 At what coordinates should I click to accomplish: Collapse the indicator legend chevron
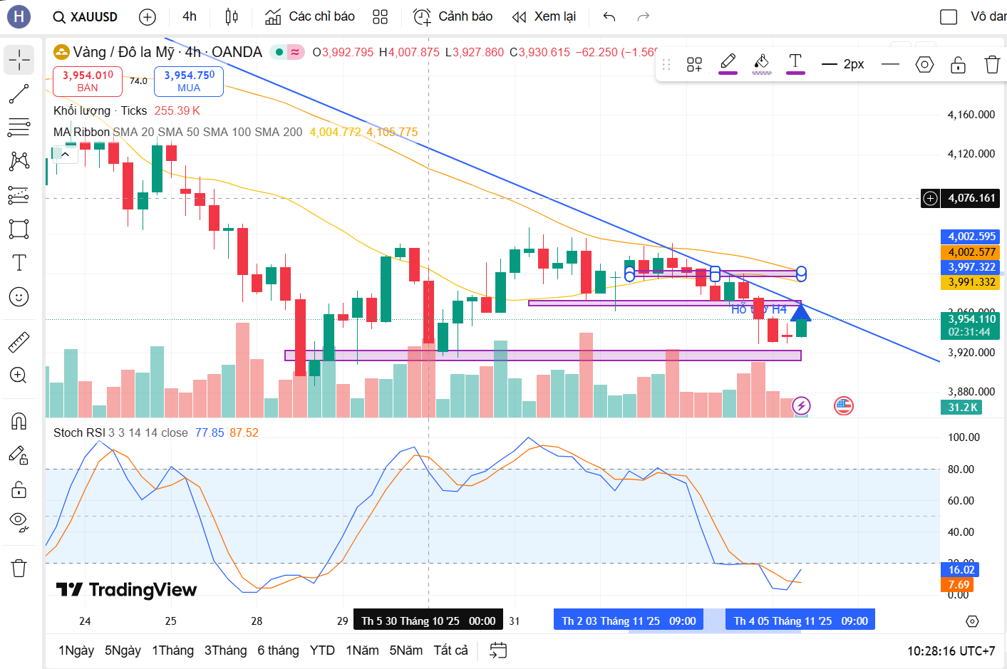65,154
